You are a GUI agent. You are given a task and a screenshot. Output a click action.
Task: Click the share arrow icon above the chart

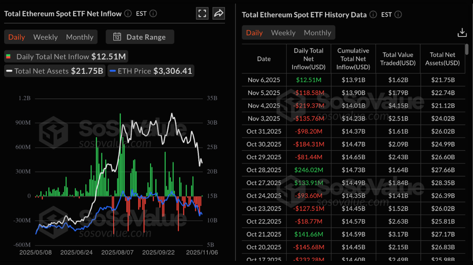[x=218, y=13]
